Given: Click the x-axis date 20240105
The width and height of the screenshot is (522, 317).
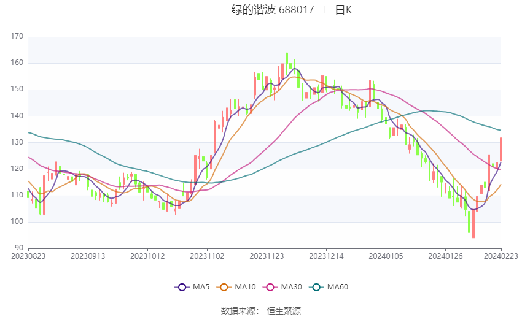Looking at the screenshot, I should (386, 256).
